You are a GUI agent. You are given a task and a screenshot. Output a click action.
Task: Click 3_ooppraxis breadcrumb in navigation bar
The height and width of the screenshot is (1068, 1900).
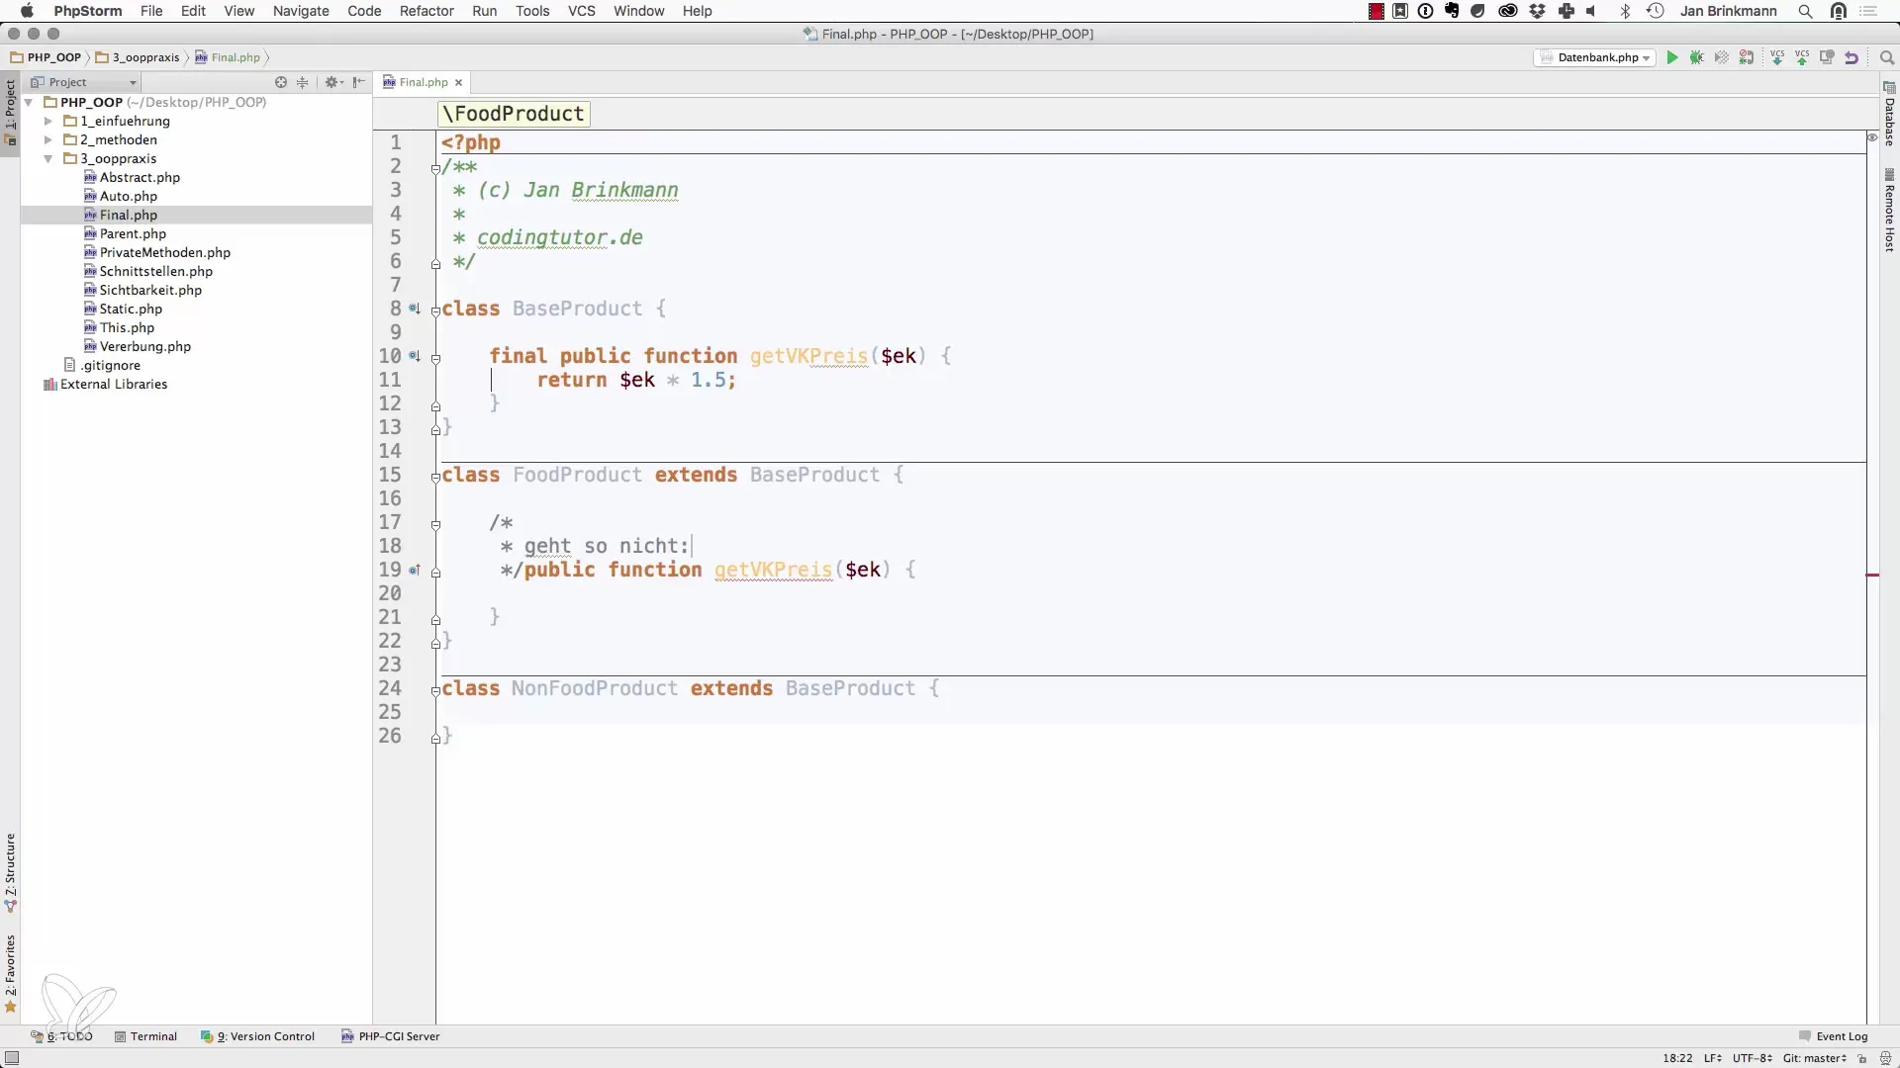(x=138, y=57)
